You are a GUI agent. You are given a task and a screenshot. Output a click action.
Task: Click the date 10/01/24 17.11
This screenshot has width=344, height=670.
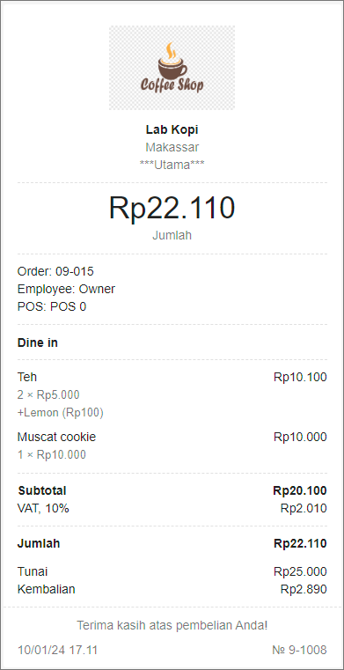tap(57, 651)
